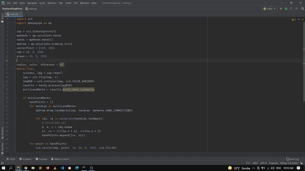Change indent setting 4 spaces
305x171 pixels.
coord(273,163)
